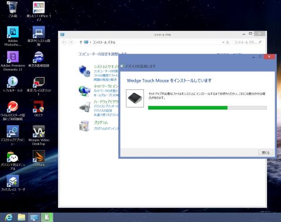Open Add a device link
Screen dimensions: 281x222
click(x=103, y=110)
